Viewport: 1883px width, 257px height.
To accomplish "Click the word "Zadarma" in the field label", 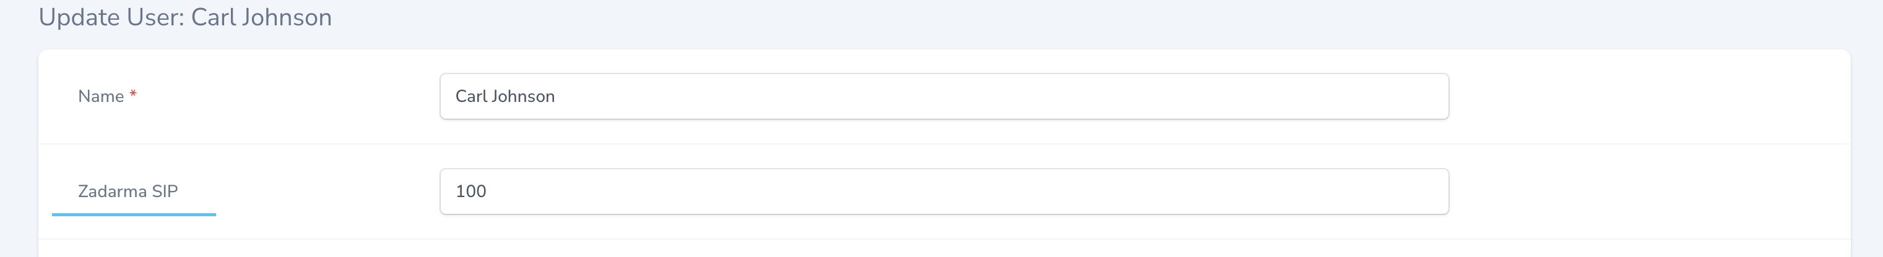I will tap(112, 192).
